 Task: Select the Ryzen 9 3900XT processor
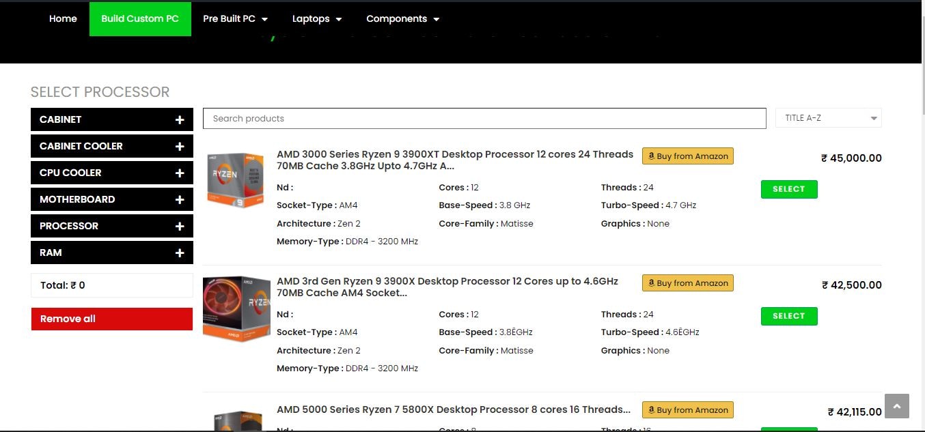click(x=788, y=189)
